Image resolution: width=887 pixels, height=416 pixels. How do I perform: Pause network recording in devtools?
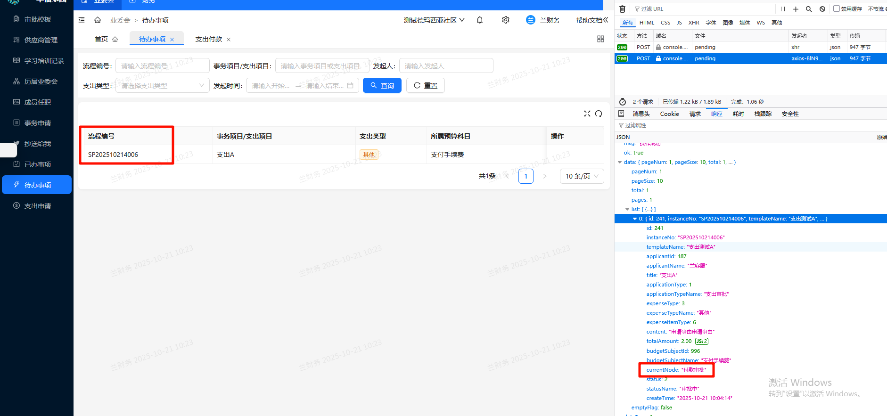click(x=782, y=9)
